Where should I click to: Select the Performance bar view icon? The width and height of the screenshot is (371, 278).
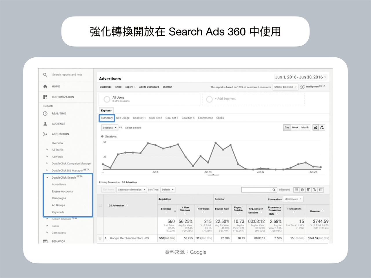click(308, 190)
